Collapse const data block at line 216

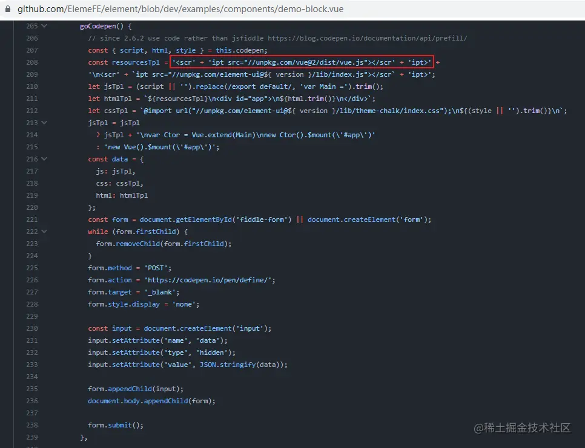point(44,159)
